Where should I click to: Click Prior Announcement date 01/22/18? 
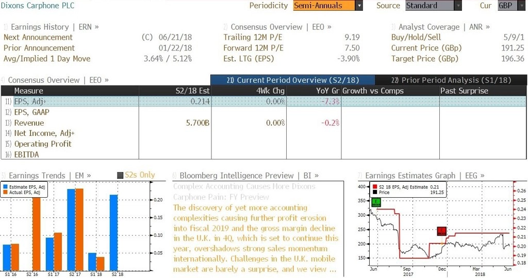point(175,48)
